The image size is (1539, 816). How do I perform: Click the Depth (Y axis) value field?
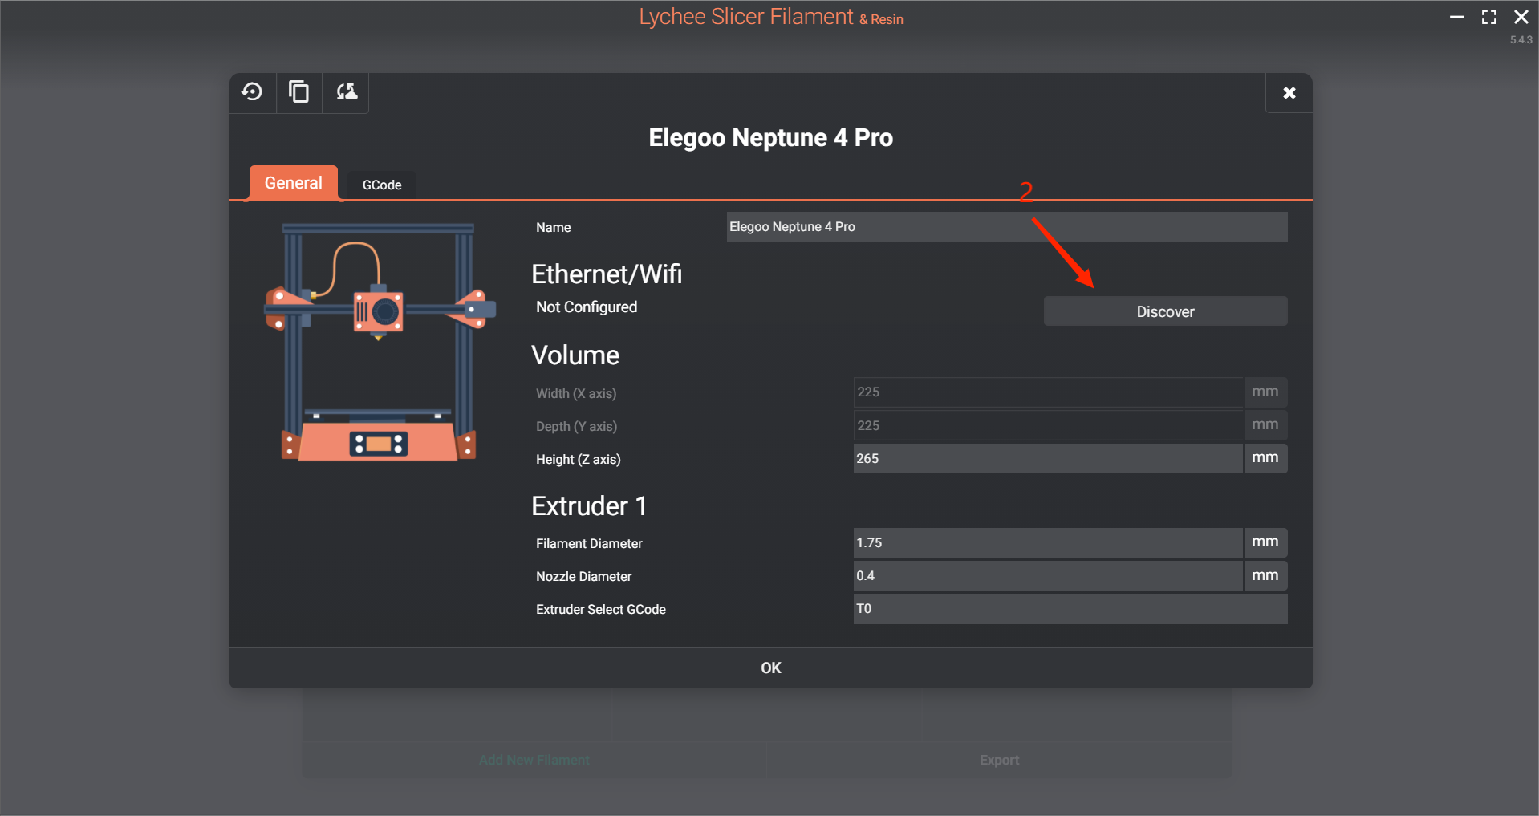(1047, 425)
